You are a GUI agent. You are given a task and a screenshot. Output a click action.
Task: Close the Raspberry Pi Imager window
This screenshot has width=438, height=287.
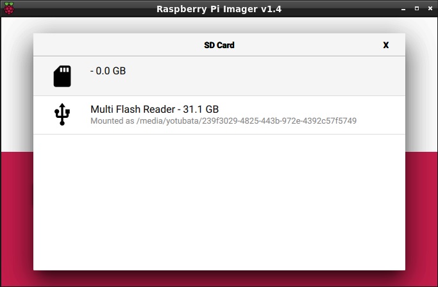(x=430, y=9)
